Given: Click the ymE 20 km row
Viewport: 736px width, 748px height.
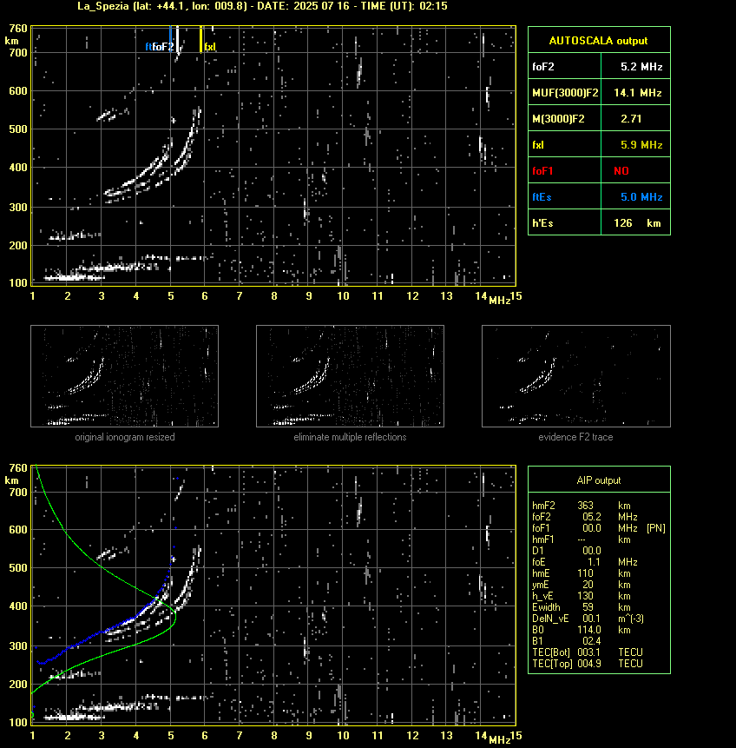Looking at the screenshot, I should pyautogui.click(x=582, y=585).
